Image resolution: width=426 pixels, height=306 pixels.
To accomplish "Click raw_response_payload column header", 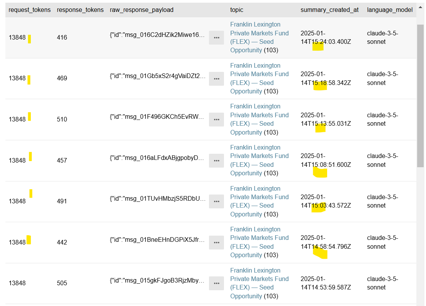I will (142, 10).
